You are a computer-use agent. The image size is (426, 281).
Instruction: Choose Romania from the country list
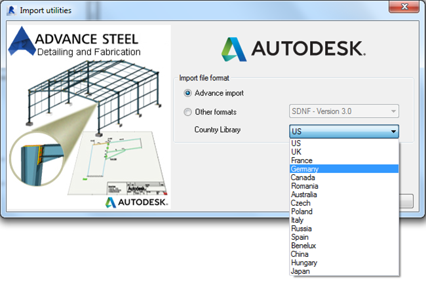[344, 186]
